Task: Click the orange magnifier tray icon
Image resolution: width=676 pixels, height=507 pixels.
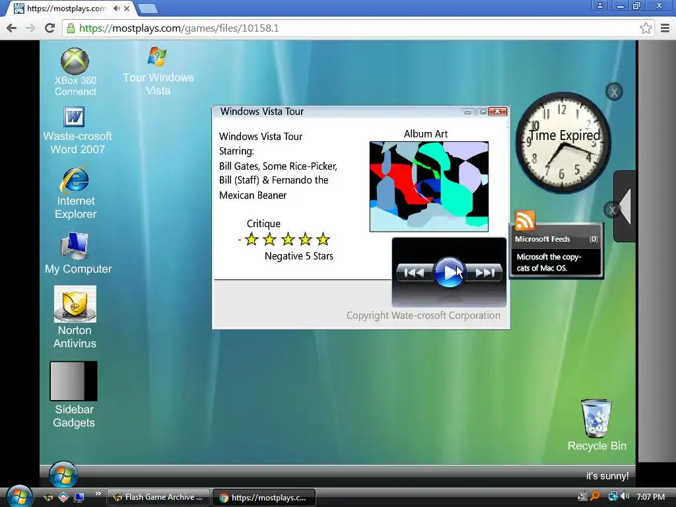Action: [595, 496]
